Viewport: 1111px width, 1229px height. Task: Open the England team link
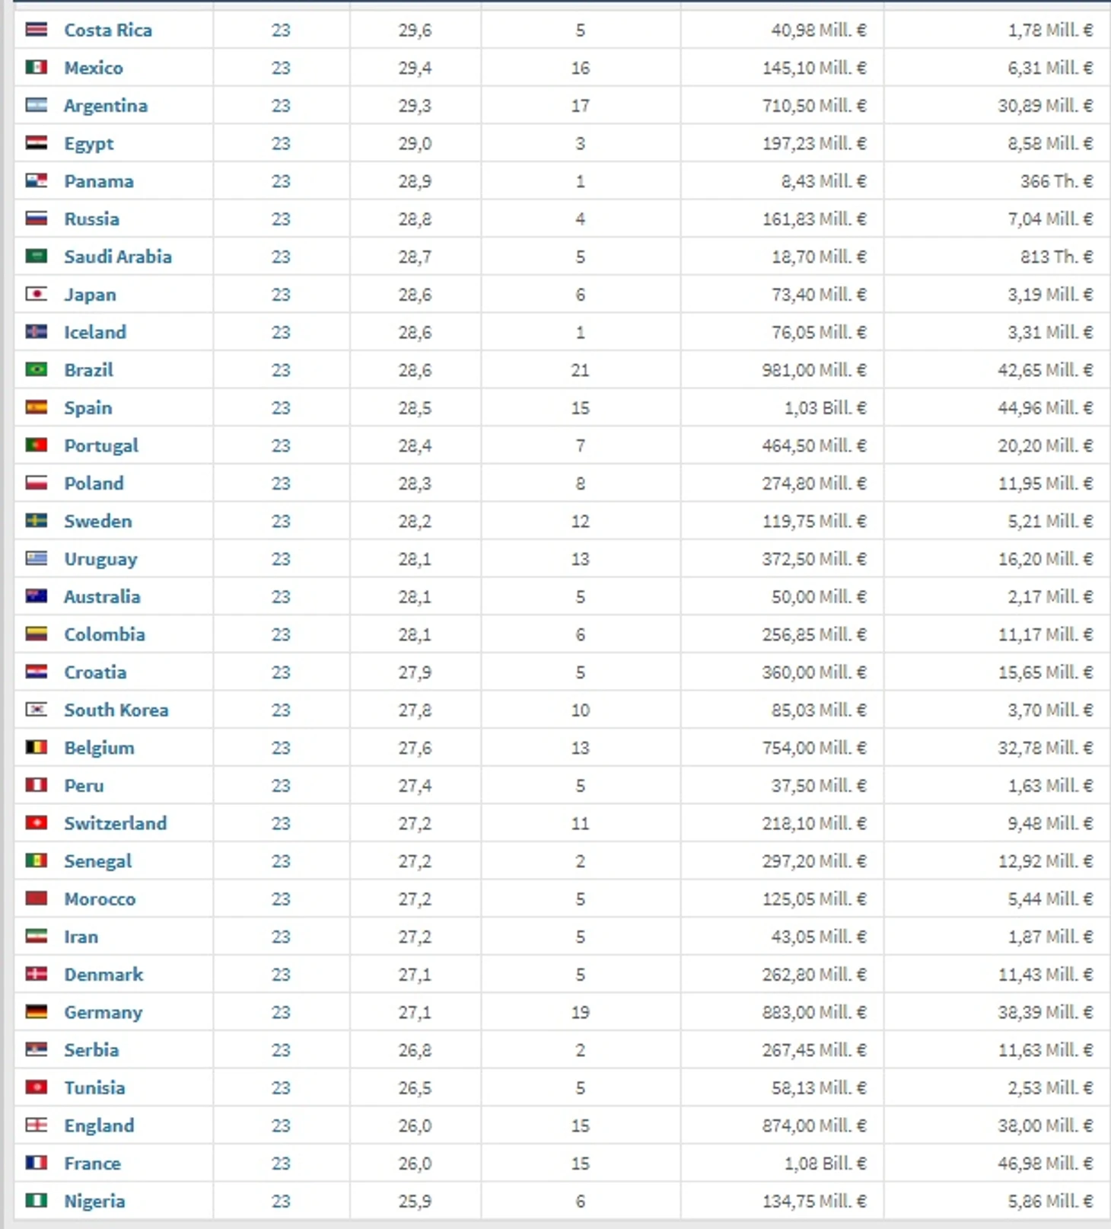[99, 1125]
